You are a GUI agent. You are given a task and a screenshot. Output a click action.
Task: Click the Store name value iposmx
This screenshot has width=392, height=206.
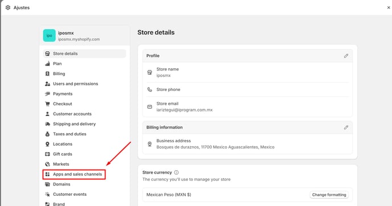click(164, 76)
